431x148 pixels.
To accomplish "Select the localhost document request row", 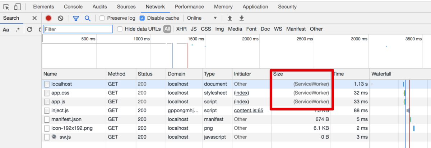I will click(x=236, y=84).
